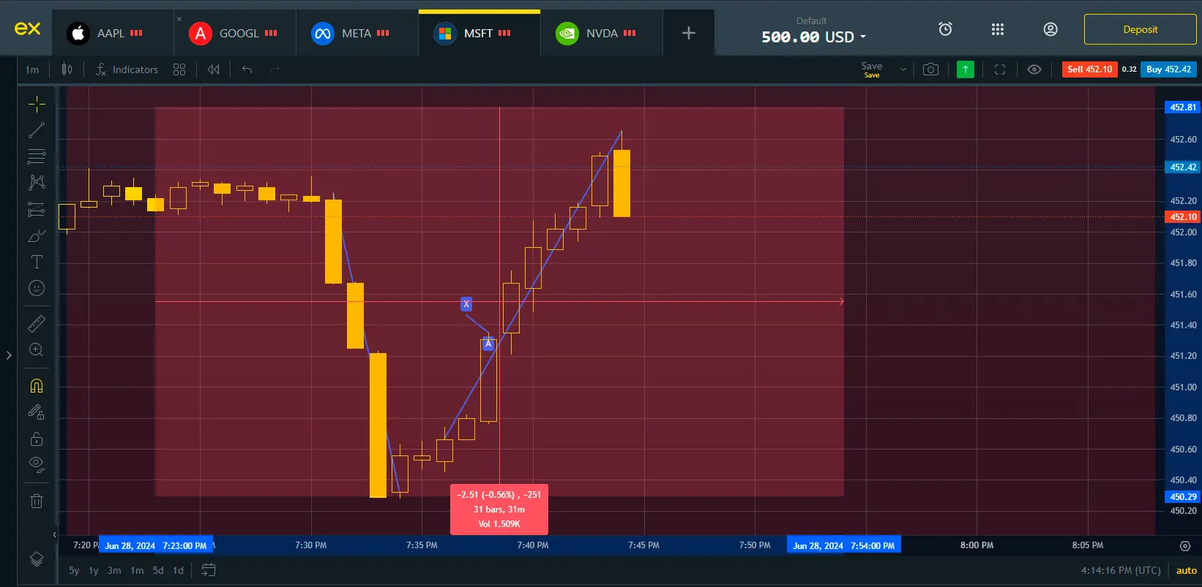Toggle the magnet mode in left toolbar

37,386
